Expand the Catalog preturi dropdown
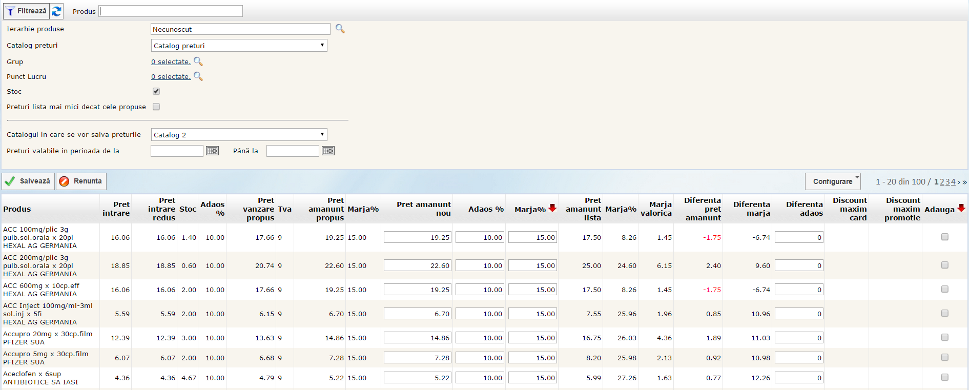Image resolution: width=969 pixels, height=390 pixels. pos(239,46)
